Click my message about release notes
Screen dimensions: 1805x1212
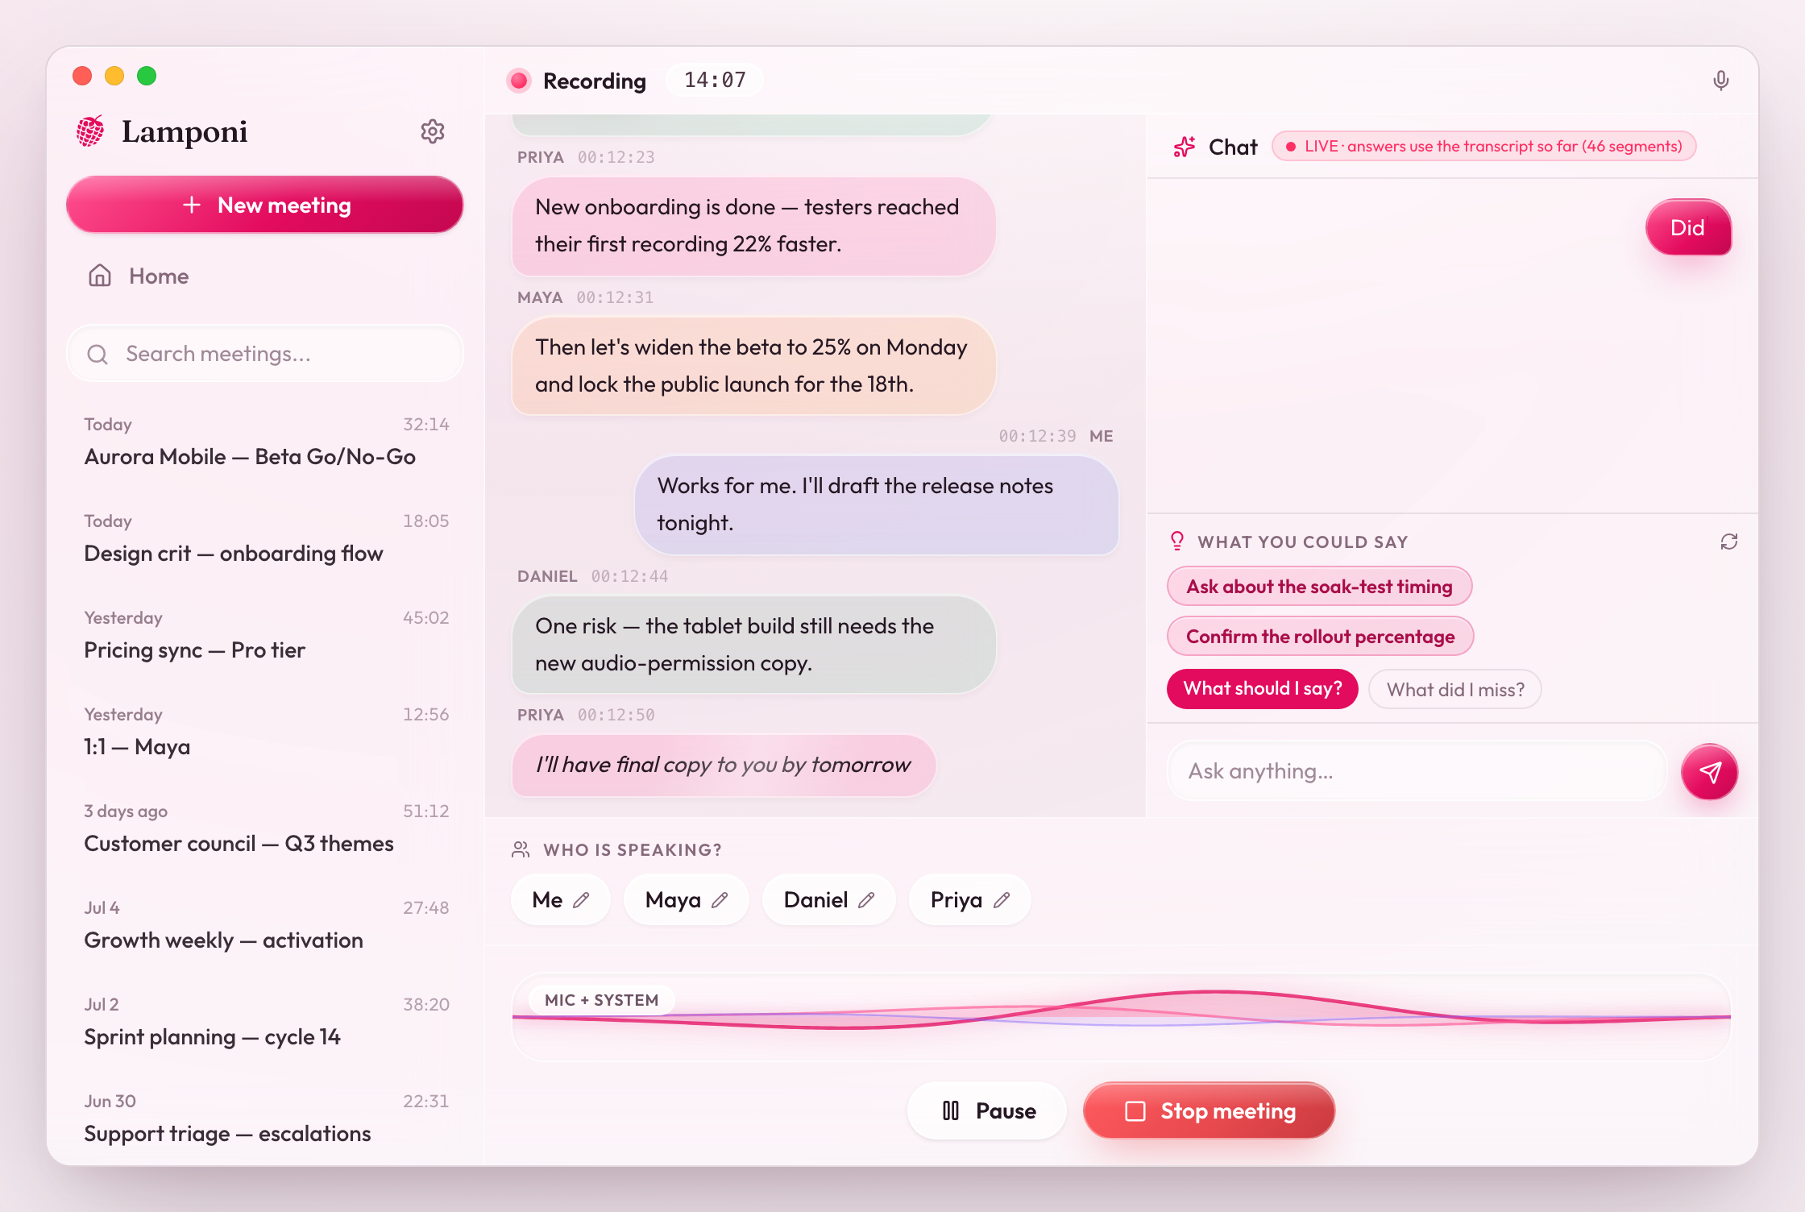pyautogui.click(x=876, y=504)
